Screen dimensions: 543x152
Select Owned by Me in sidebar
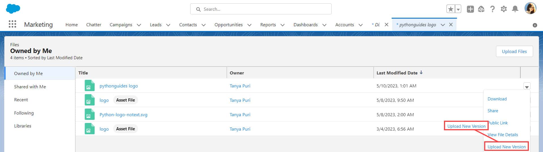(40, 73)
